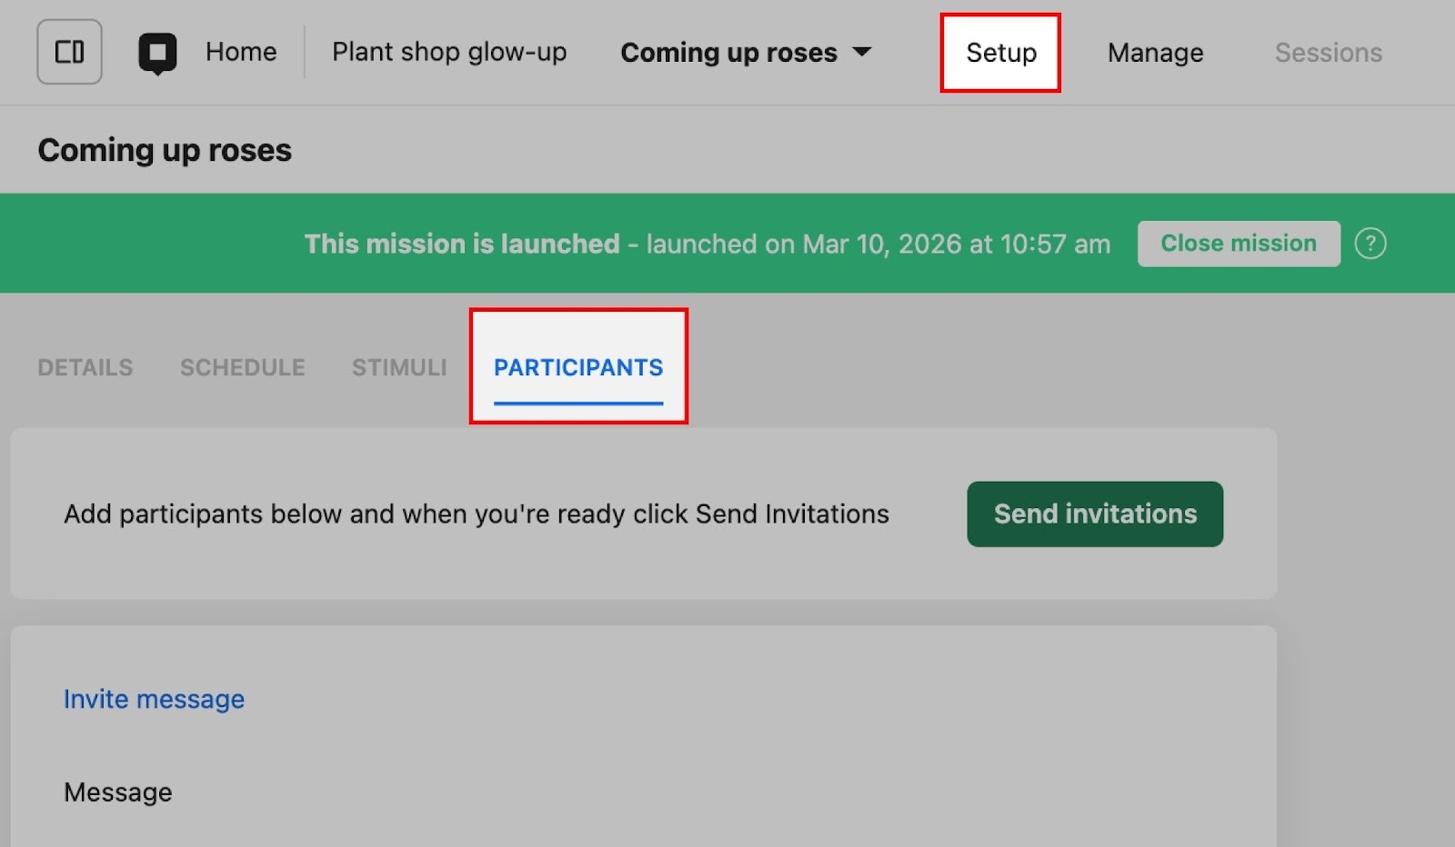Screen dimensions: 1455x847
Task: Switch to the Setup tab
Action: pyautogui.click(x=1000, y=53)
